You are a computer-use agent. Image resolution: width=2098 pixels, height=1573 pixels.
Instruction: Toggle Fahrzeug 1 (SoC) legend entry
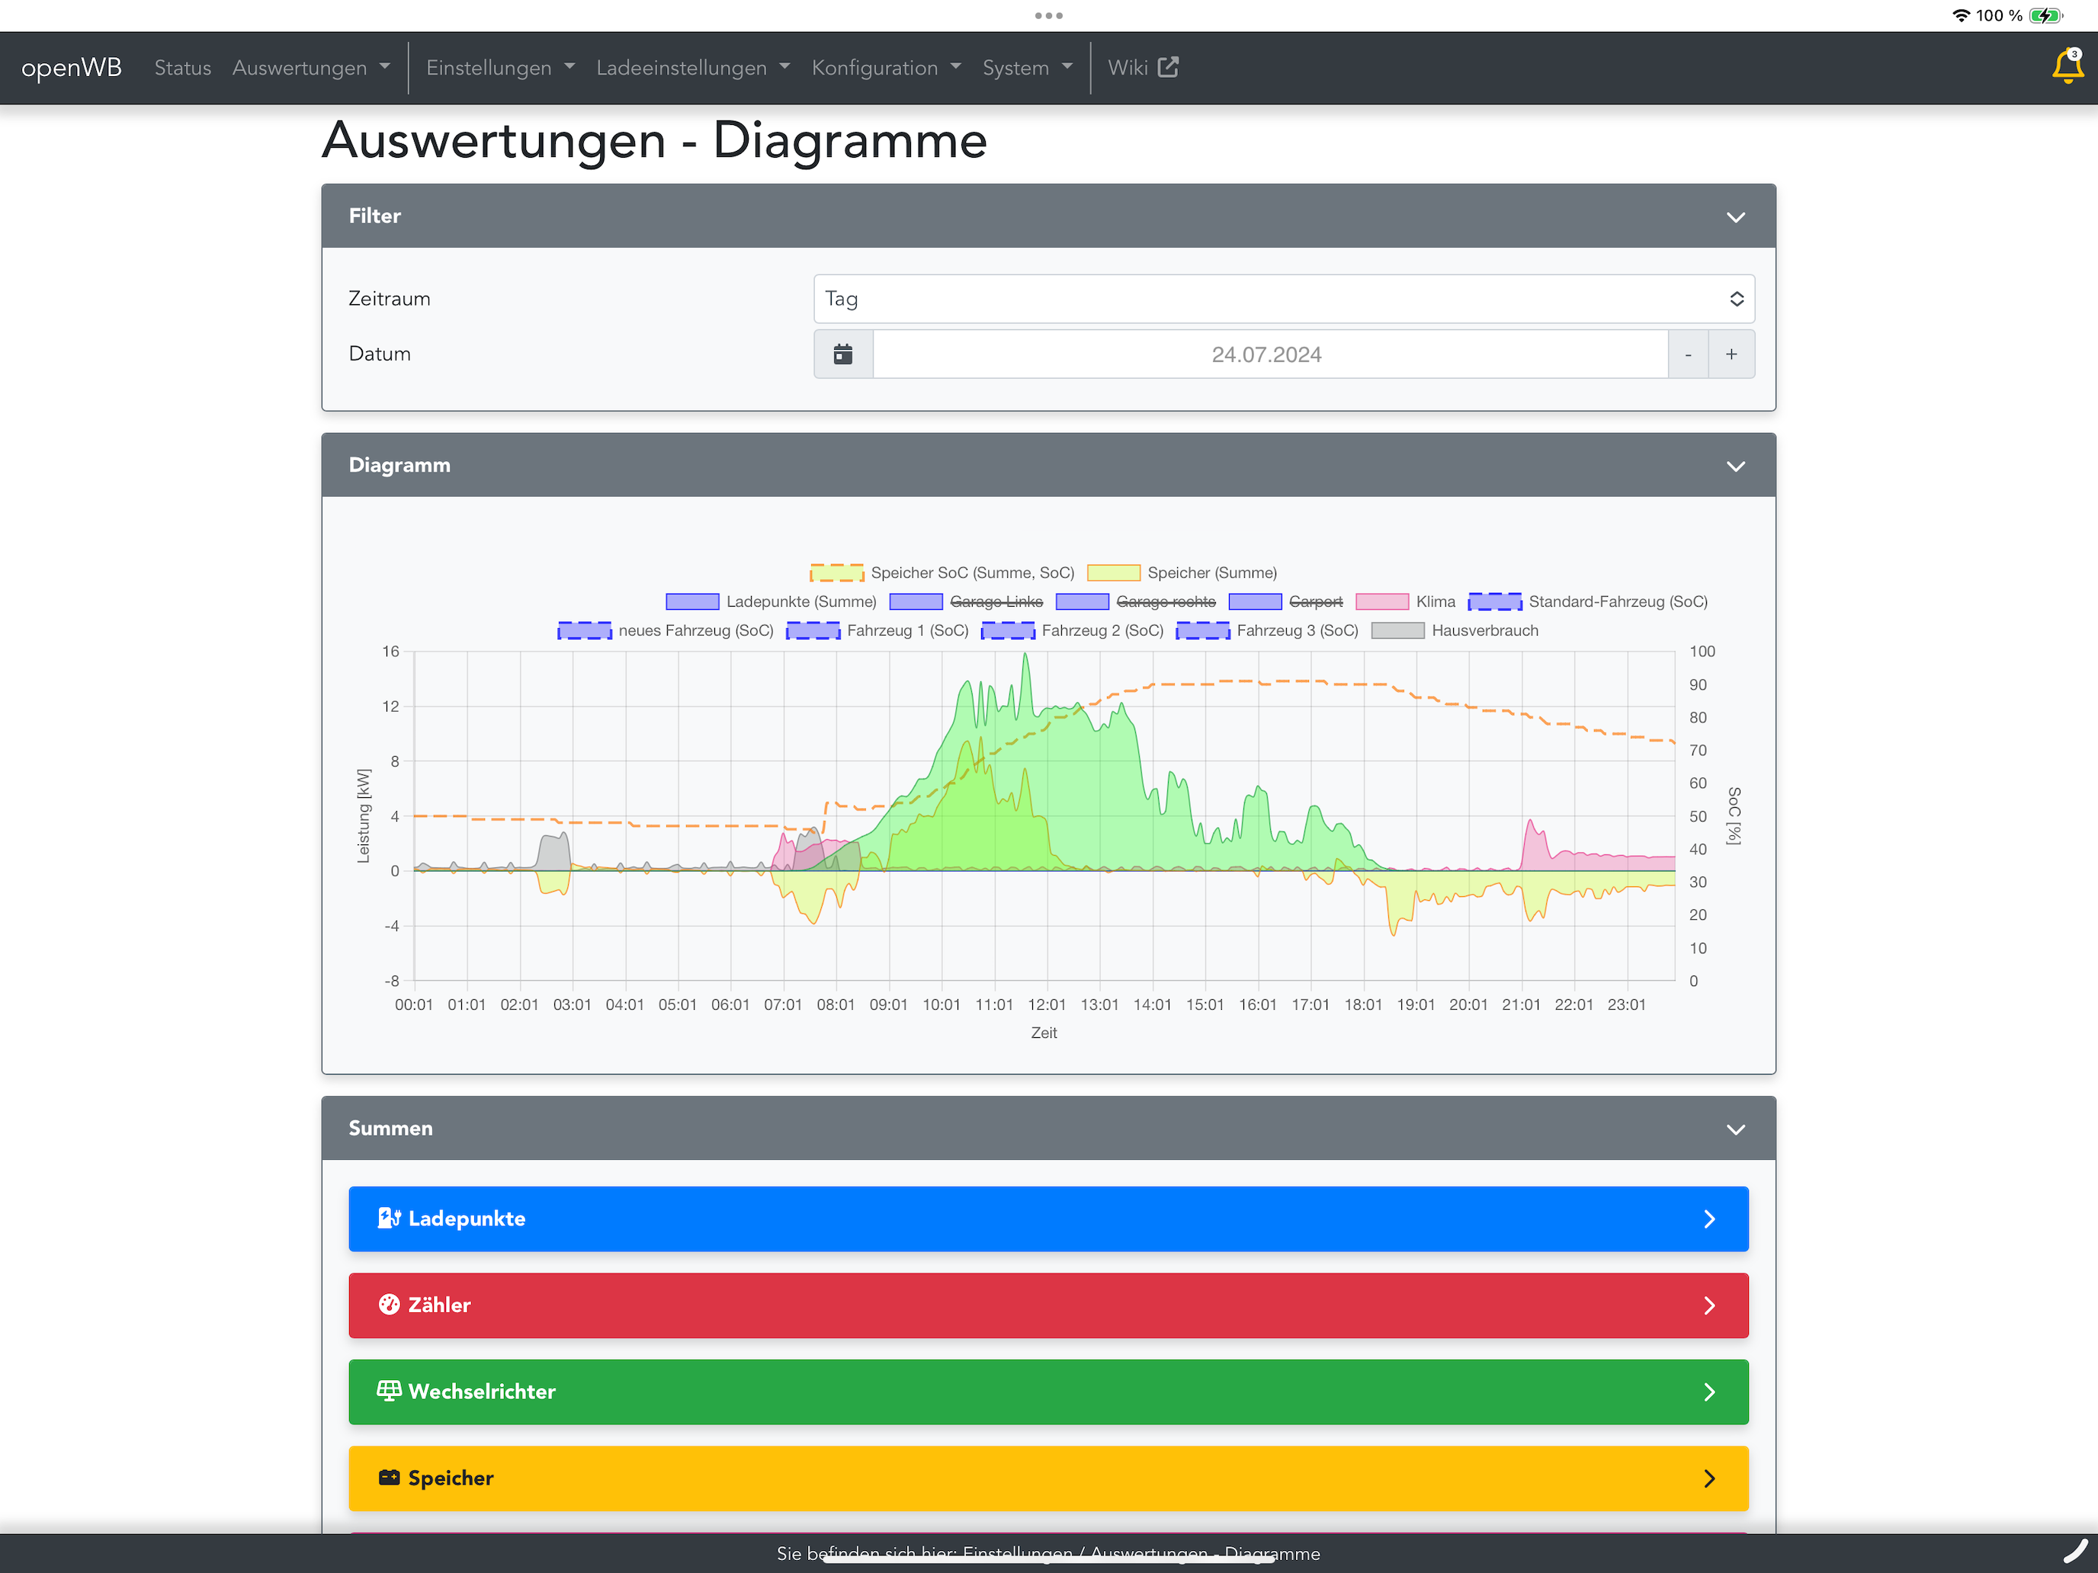(x=877, y=630)
